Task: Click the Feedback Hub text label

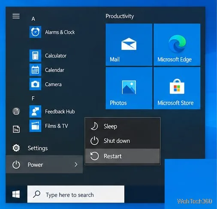Action: coord(60,112)
